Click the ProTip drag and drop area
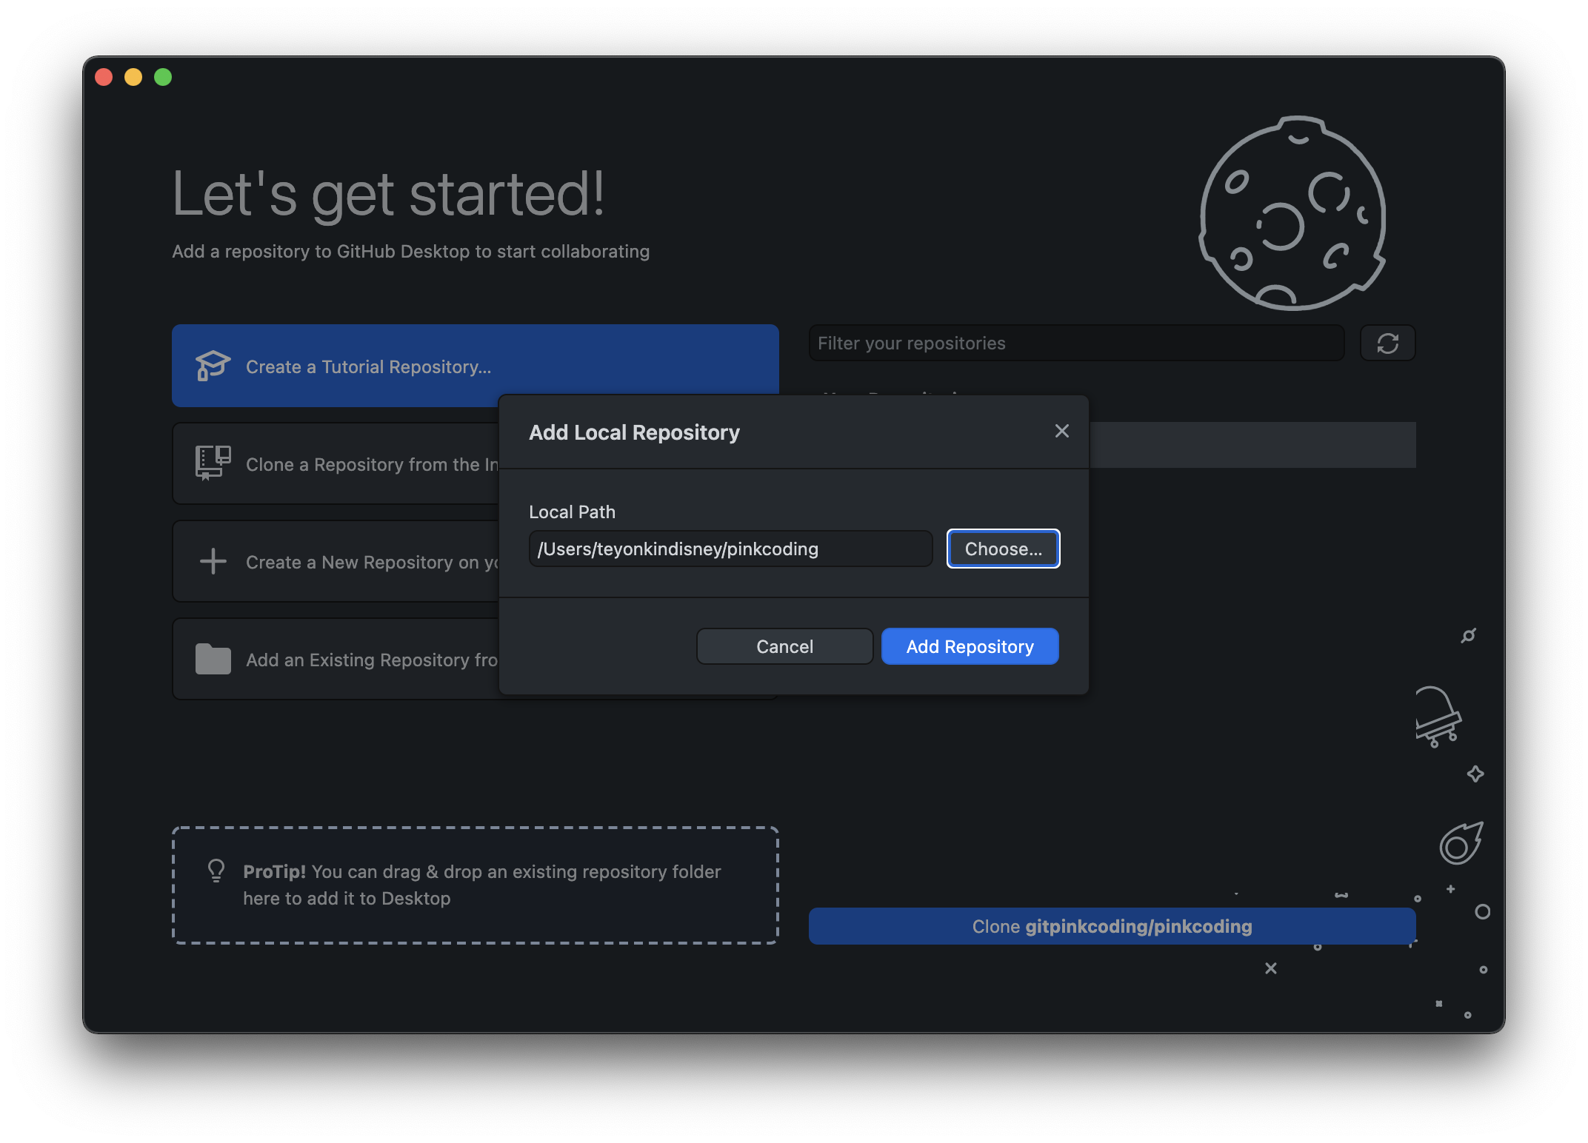The height and width of the screenshot is (1143, 1588). pyautogui.click(x=475, y=885)
